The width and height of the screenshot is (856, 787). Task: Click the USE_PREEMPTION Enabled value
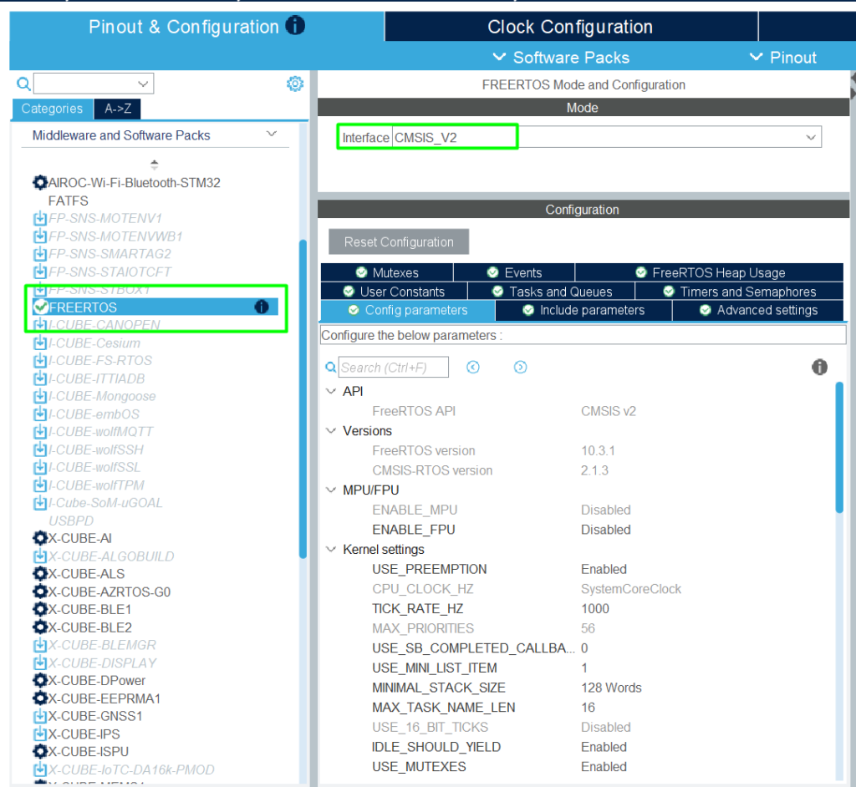click(604, 569)
